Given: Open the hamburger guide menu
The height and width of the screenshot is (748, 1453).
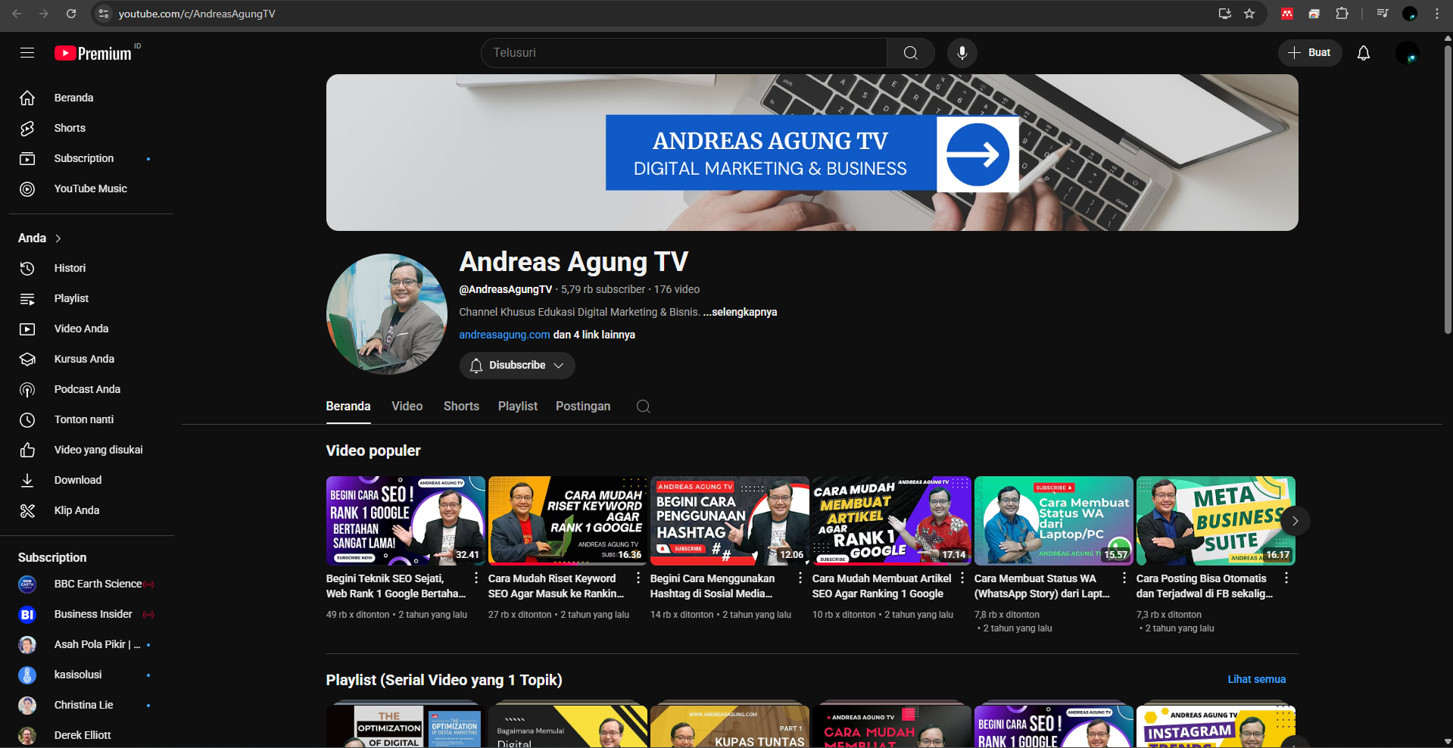Looking at the screenshot, I should point(27,53).
